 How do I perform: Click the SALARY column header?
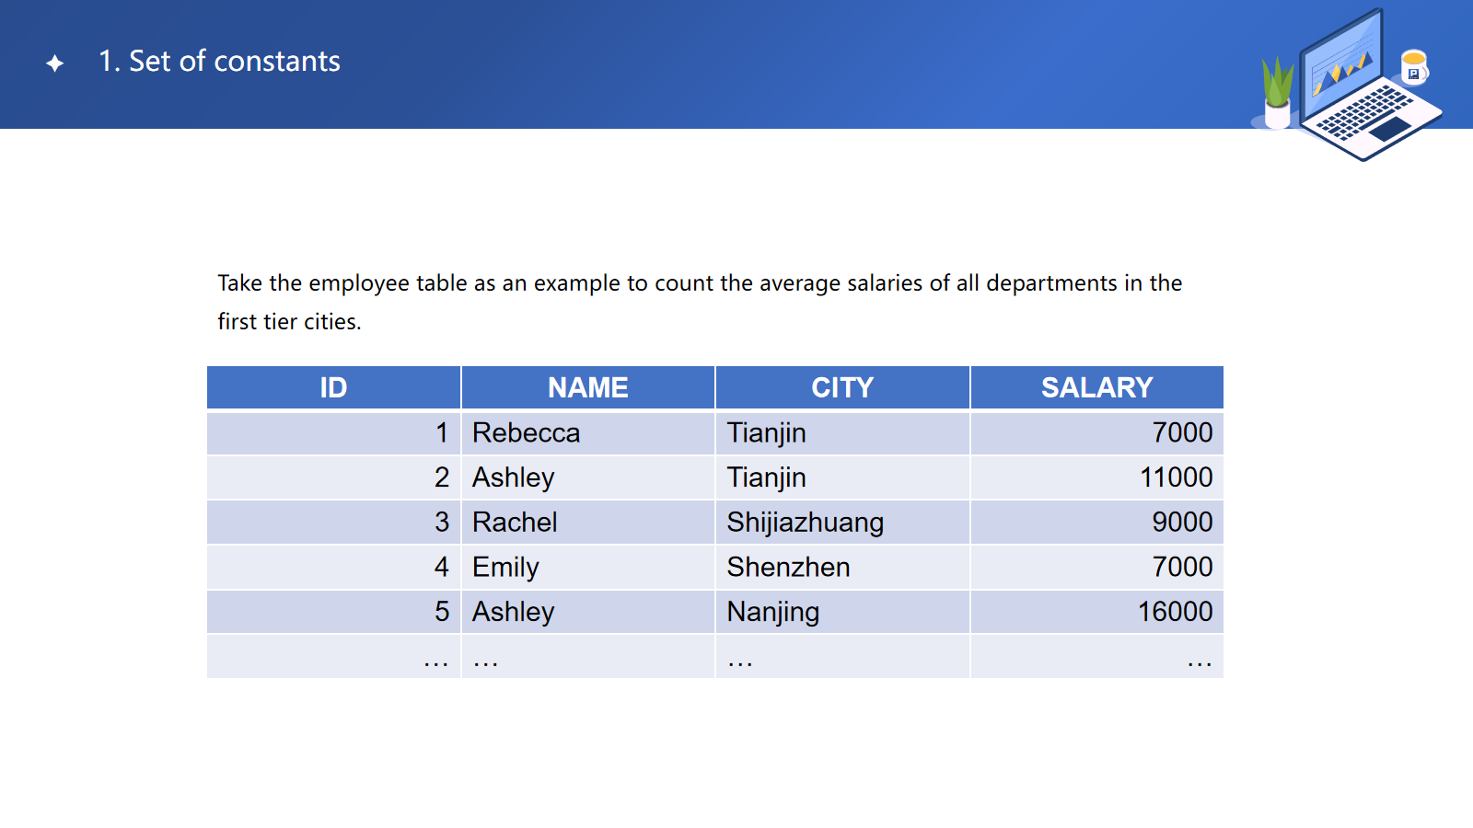coord(1096,387)
